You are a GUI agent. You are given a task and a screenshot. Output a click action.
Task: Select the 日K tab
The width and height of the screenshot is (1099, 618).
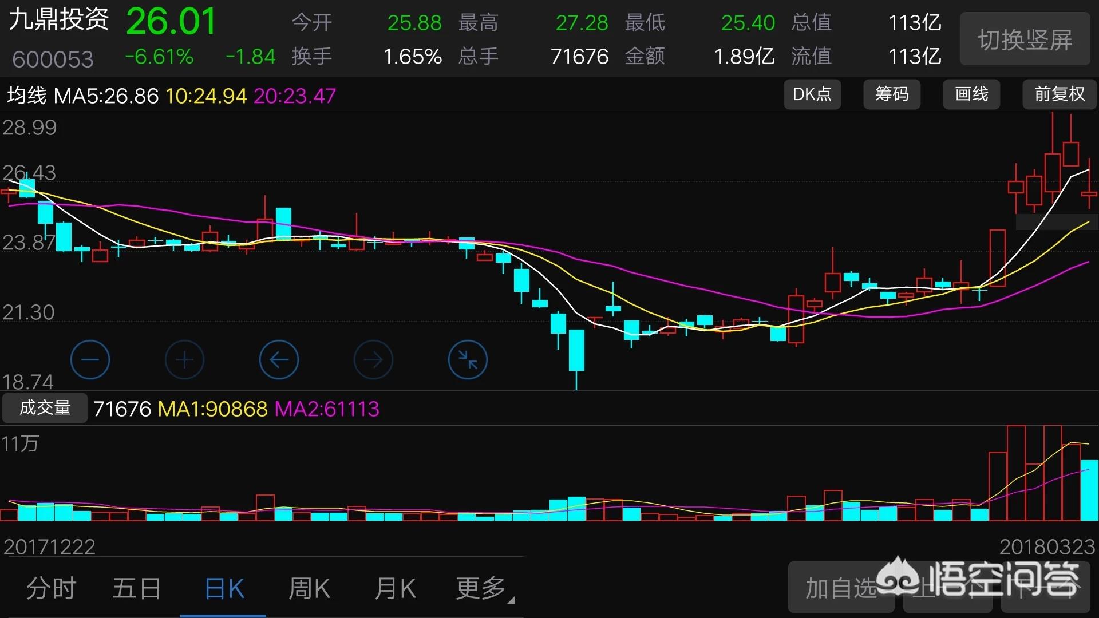pyautogui.click(x=224, y=588)
